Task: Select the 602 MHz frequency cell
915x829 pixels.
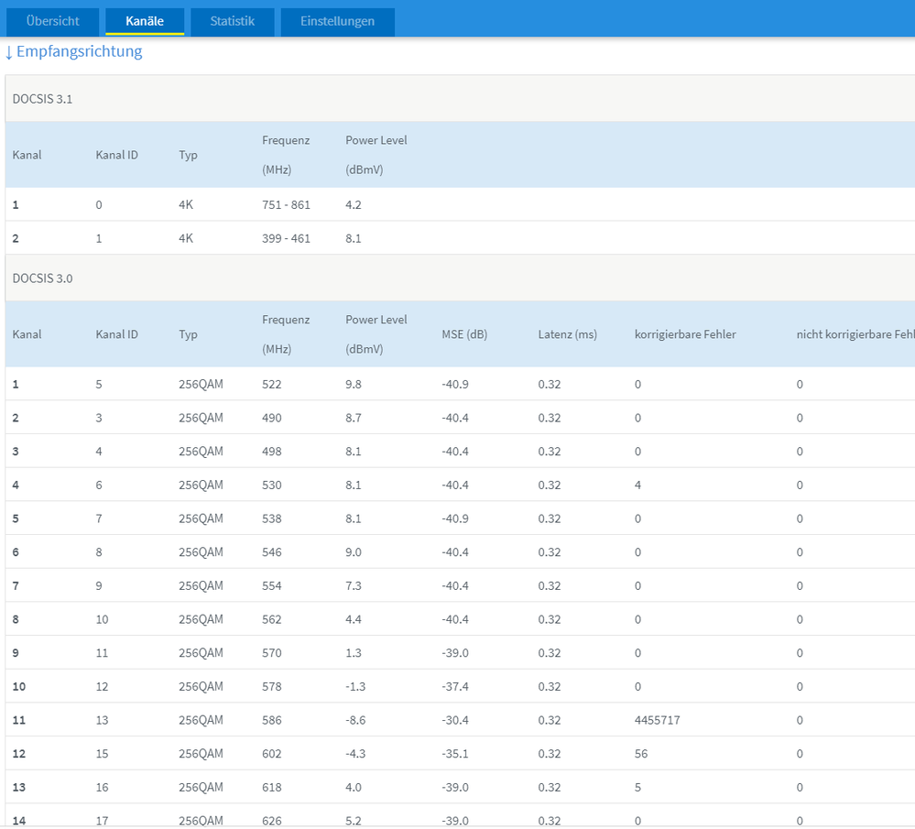Action: click(x=272, y=754)
